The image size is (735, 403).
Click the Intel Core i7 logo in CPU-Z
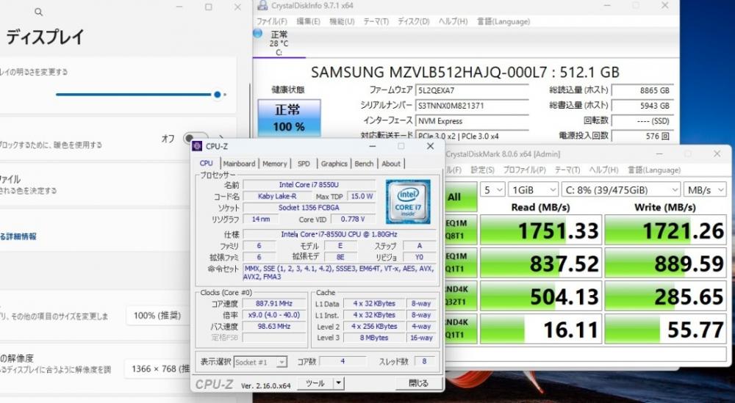(408, 202)
